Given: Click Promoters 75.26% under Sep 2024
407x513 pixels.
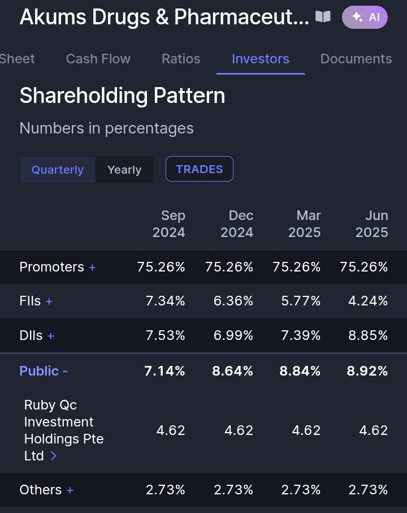Looking at the screenshot, I should point(161,266).
